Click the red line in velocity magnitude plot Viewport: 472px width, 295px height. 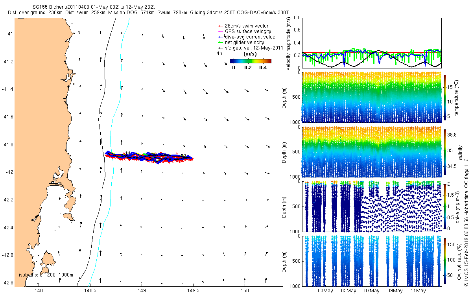tap(372, 52)
